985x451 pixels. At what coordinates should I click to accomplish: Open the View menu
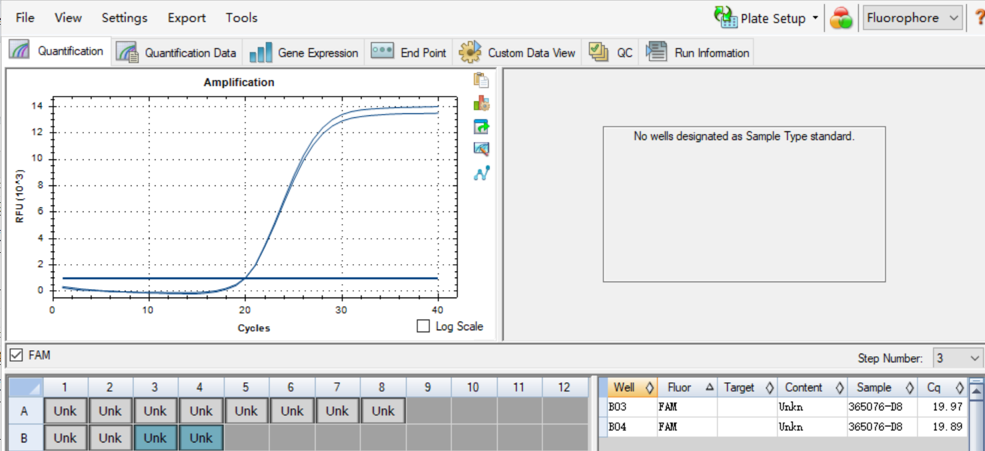(68, 18)
